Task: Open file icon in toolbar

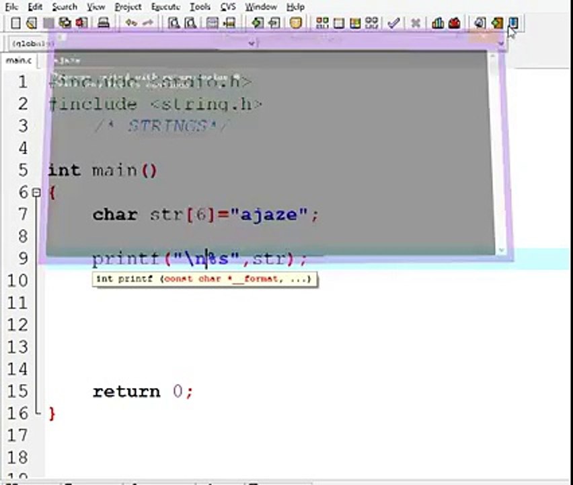Action: pyautogui.click(x=32, y=23)
